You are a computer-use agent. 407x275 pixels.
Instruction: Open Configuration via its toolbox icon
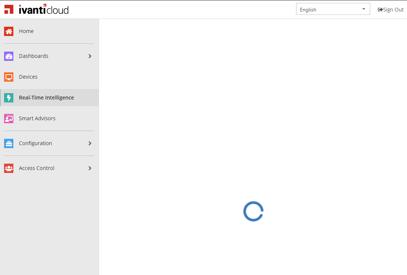click(x=8, y=143)
